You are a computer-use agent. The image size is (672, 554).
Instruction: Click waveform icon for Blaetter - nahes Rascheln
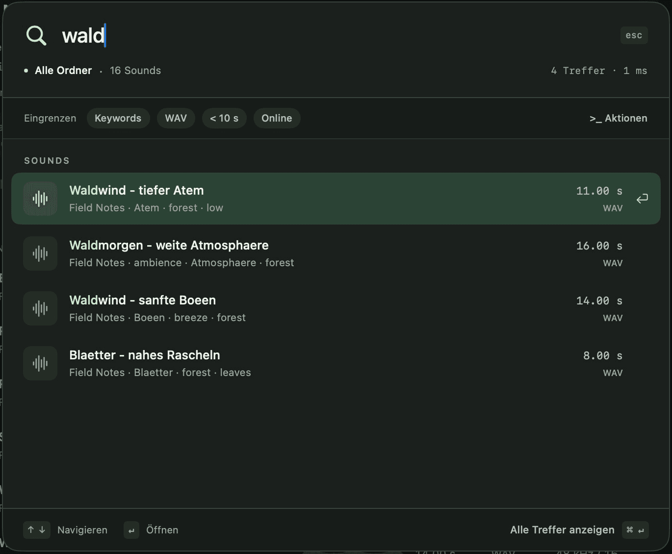[x=40, y=363]
